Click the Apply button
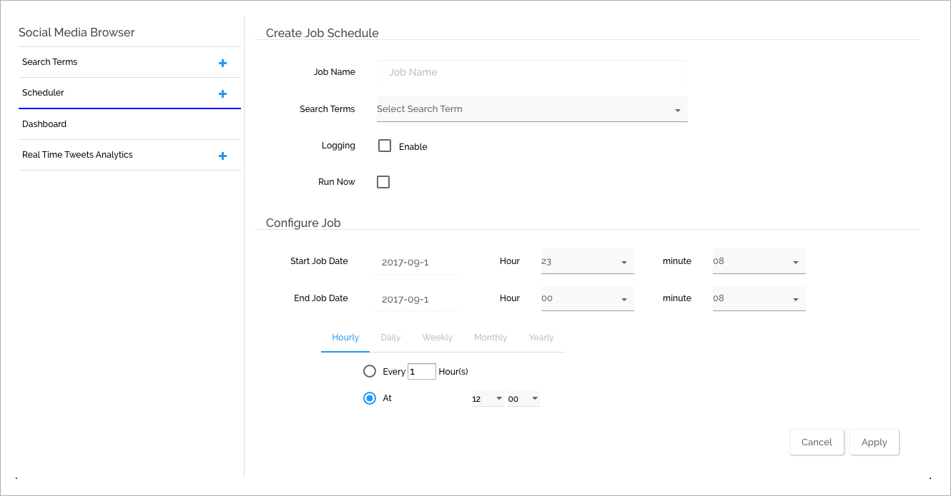 click(874, 442)
